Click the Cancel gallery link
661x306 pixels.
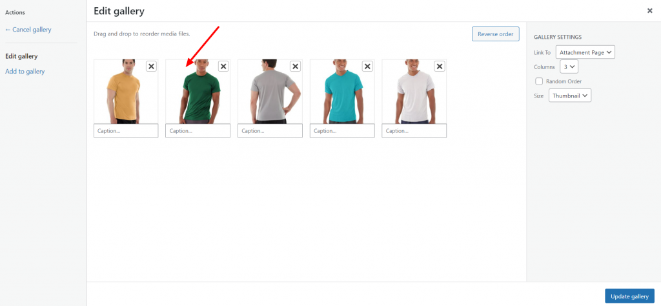[x=28, y=30]
